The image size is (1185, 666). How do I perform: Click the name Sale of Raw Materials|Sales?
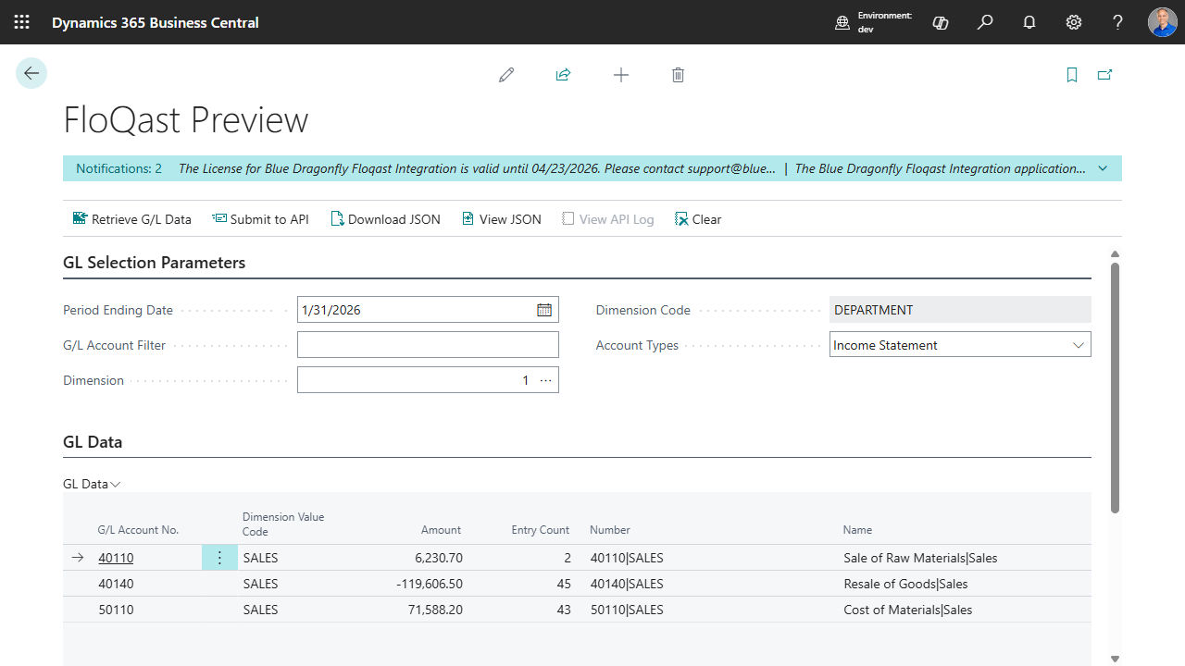coord(920,558)
